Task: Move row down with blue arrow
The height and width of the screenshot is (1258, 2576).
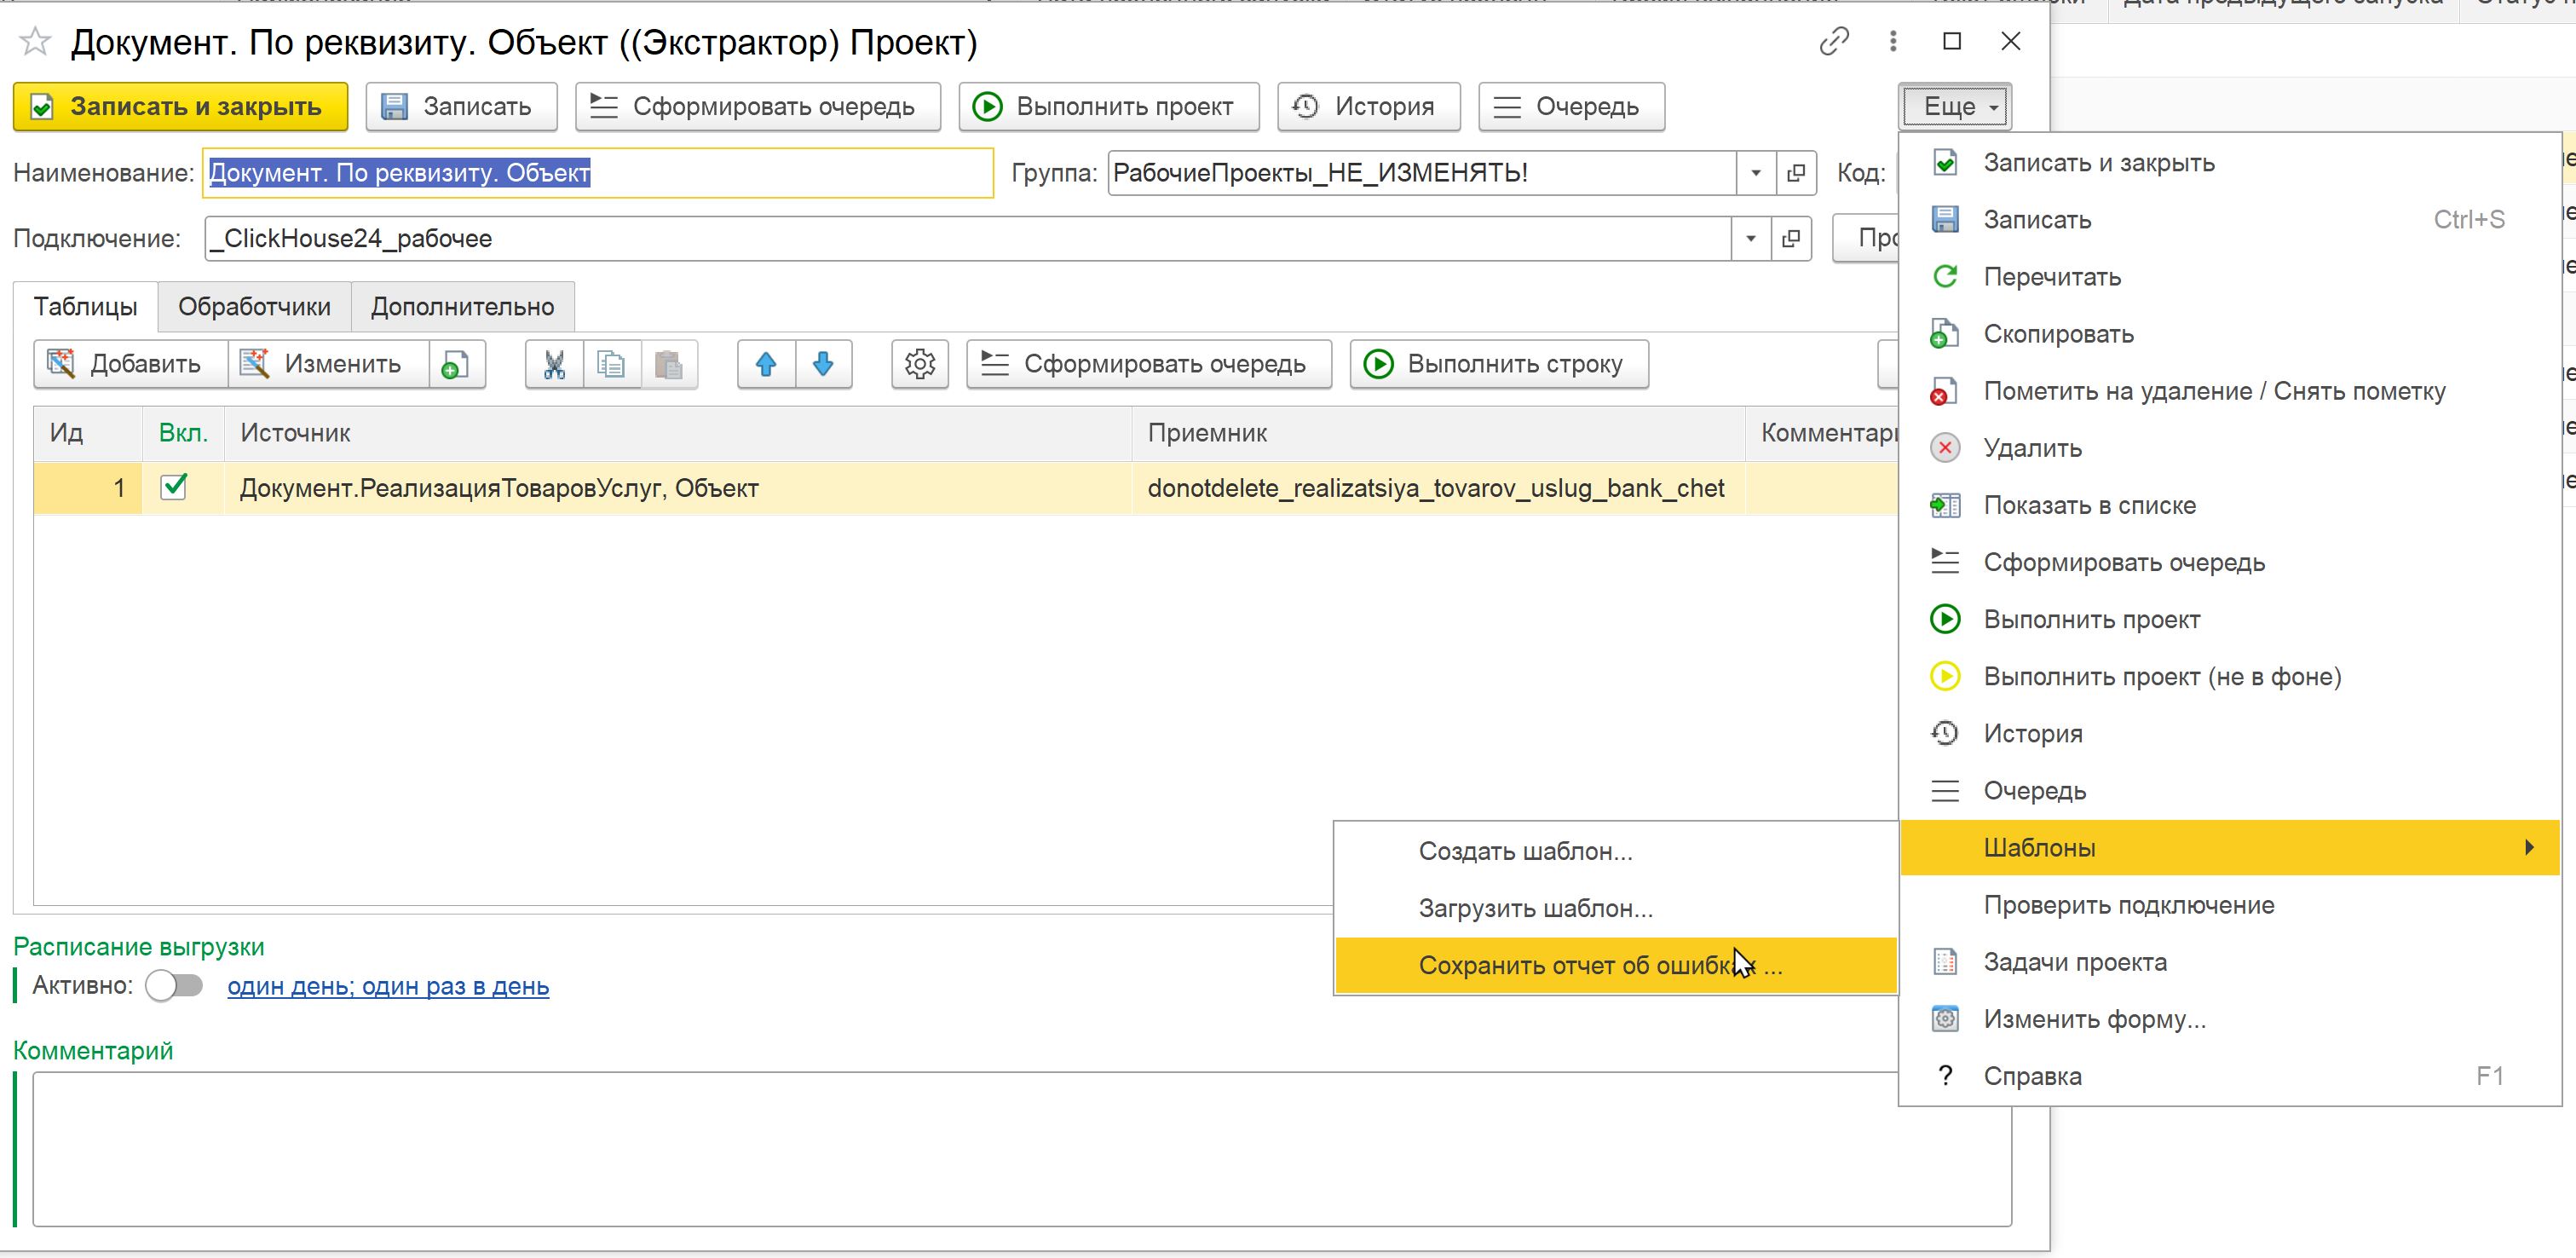Action: point(823,364)
